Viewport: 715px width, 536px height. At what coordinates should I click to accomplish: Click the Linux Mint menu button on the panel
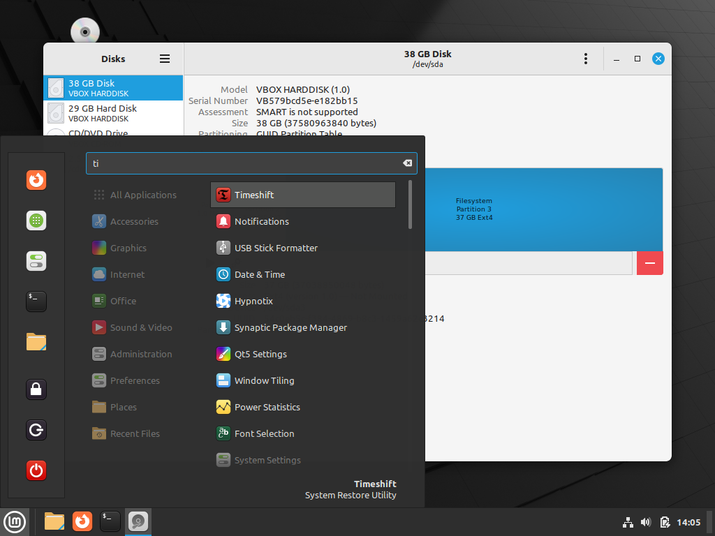(15, 522)
